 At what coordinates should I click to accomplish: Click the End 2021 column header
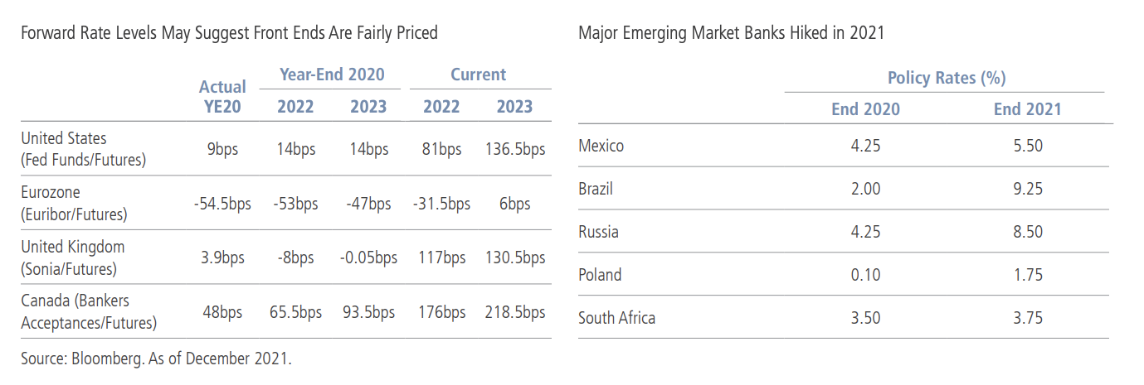pos(1027,109)
